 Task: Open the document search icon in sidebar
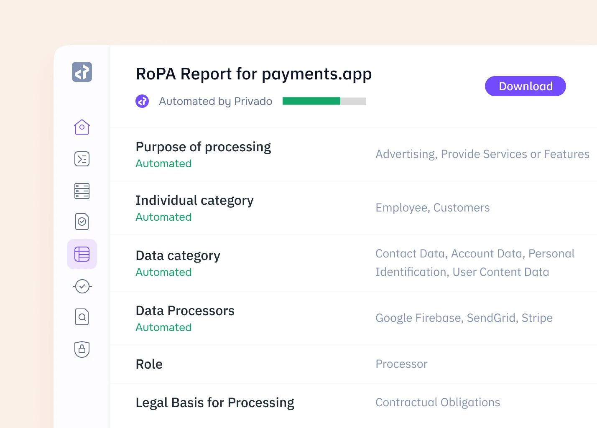point(82,317)
